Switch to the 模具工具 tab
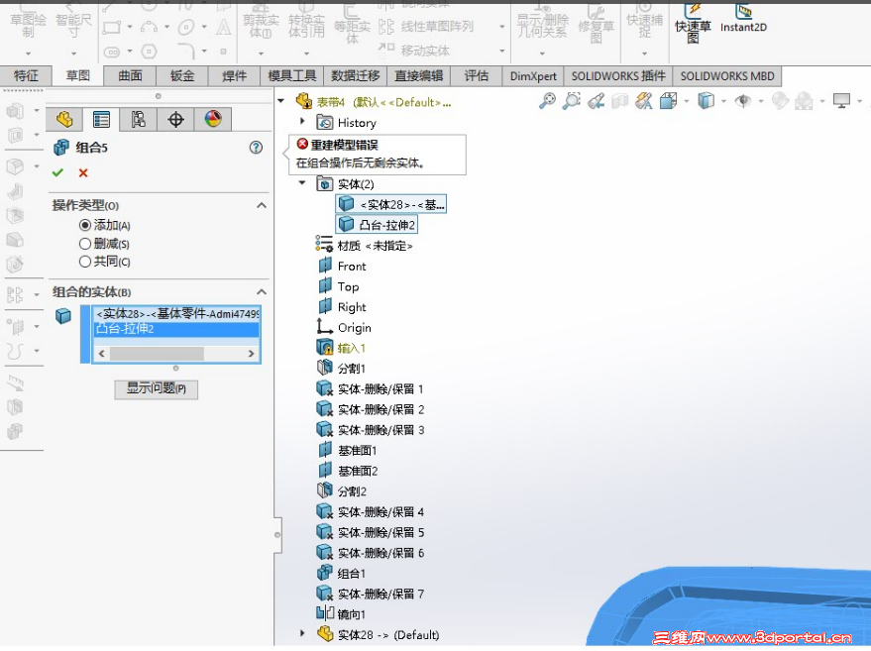 point(291,75)
